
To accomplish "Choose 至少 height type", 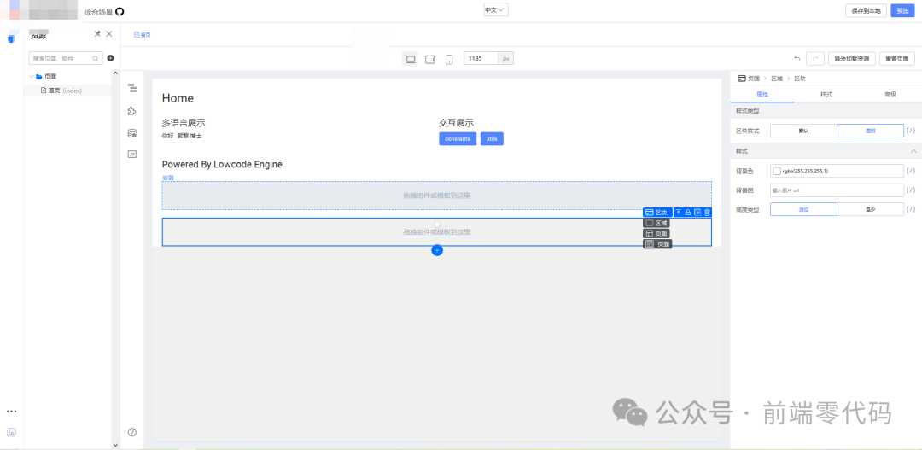I will pos(870,209).
